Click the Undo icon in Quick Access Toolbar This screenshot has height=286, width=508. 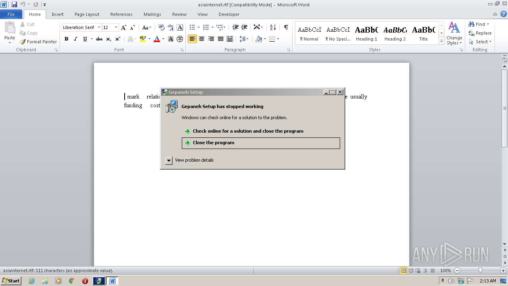point(23,4)
